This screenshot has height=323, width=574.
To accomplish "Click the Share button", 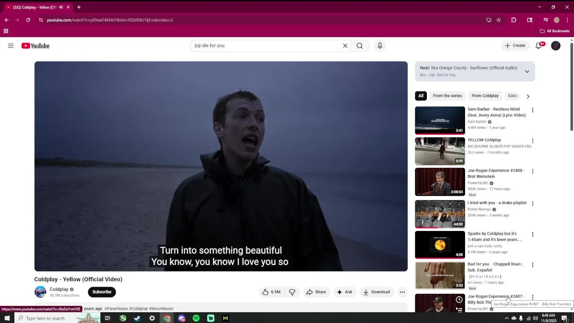I will 316,292.
